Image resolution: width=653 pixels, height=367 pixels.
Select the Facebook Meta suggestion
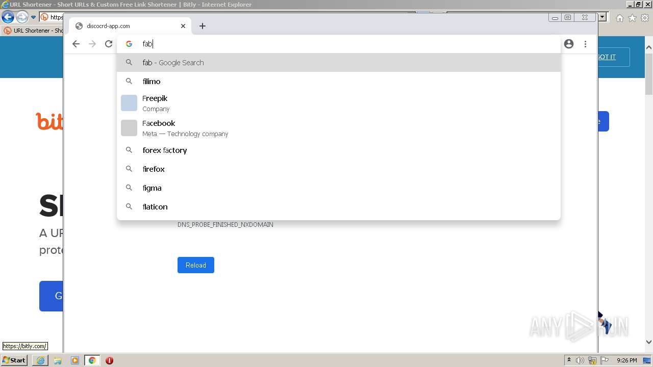point(339,128)
